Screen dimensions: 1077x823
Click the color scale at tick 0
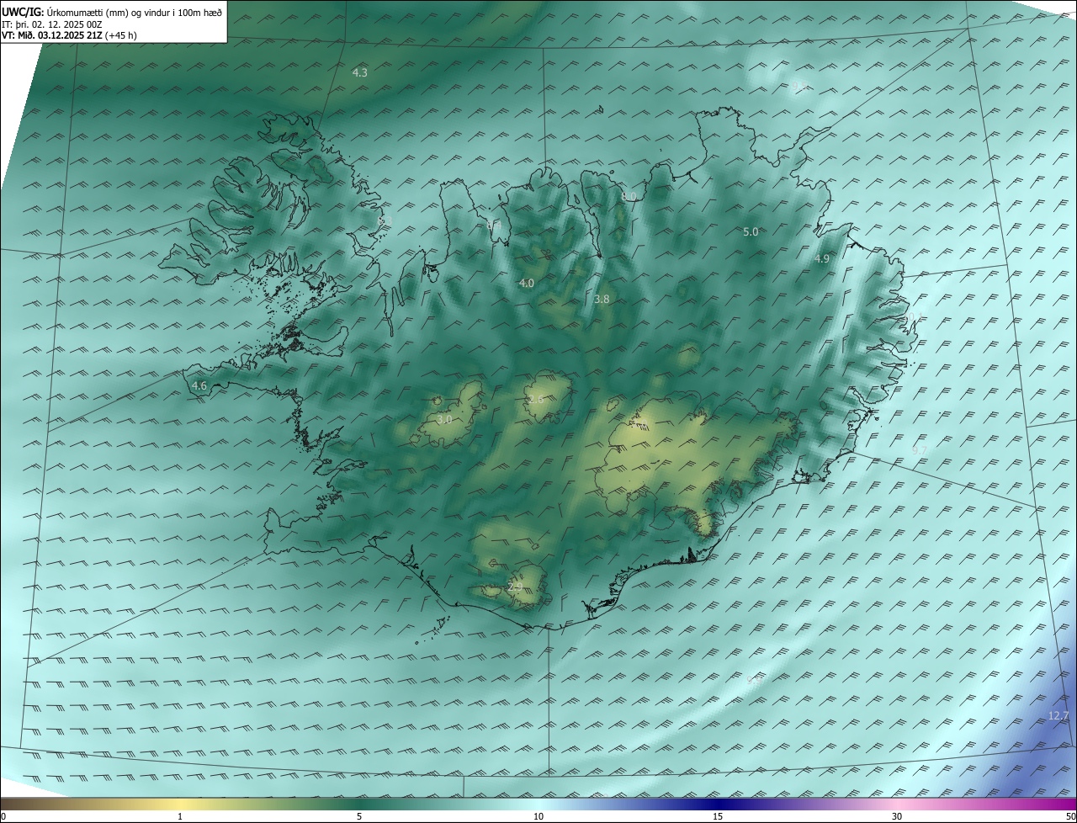3,816
